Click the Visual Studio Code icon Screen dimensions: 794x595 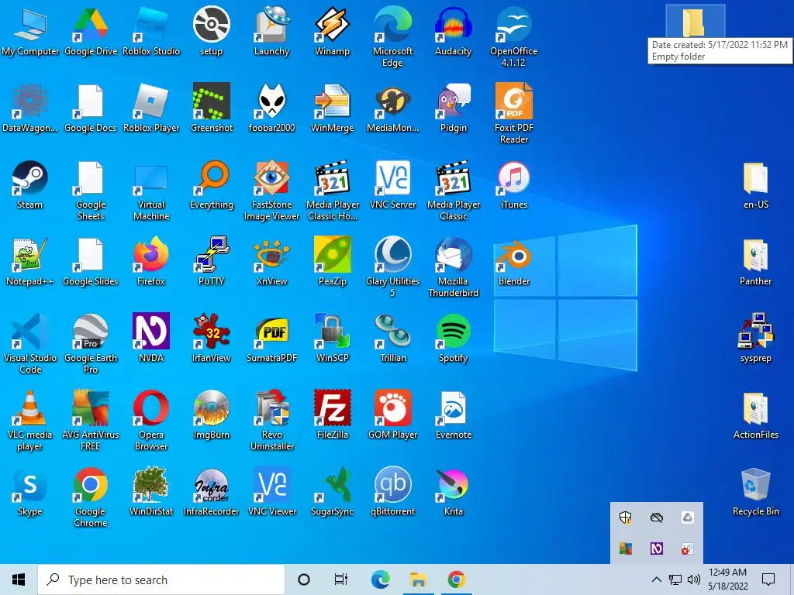point(30,343)
